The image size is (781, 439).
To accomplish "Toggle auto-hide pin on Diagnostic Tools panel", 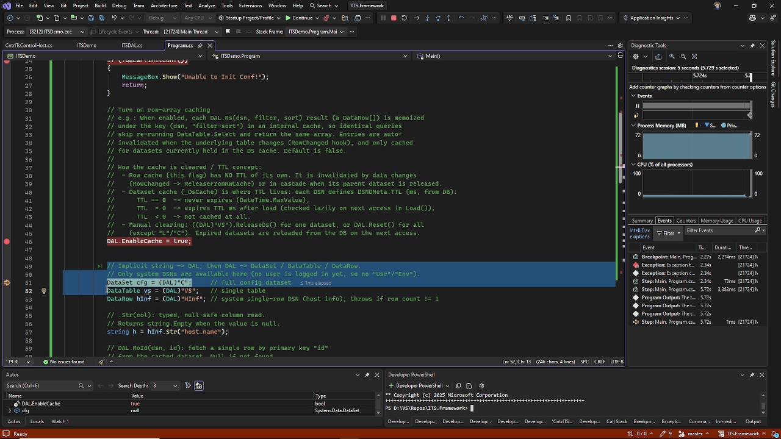I will click(x=752, y=46).
